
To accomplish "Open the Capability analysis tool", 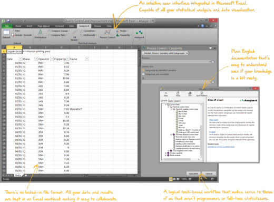I will pyautogui.click(x=124, y=35).
